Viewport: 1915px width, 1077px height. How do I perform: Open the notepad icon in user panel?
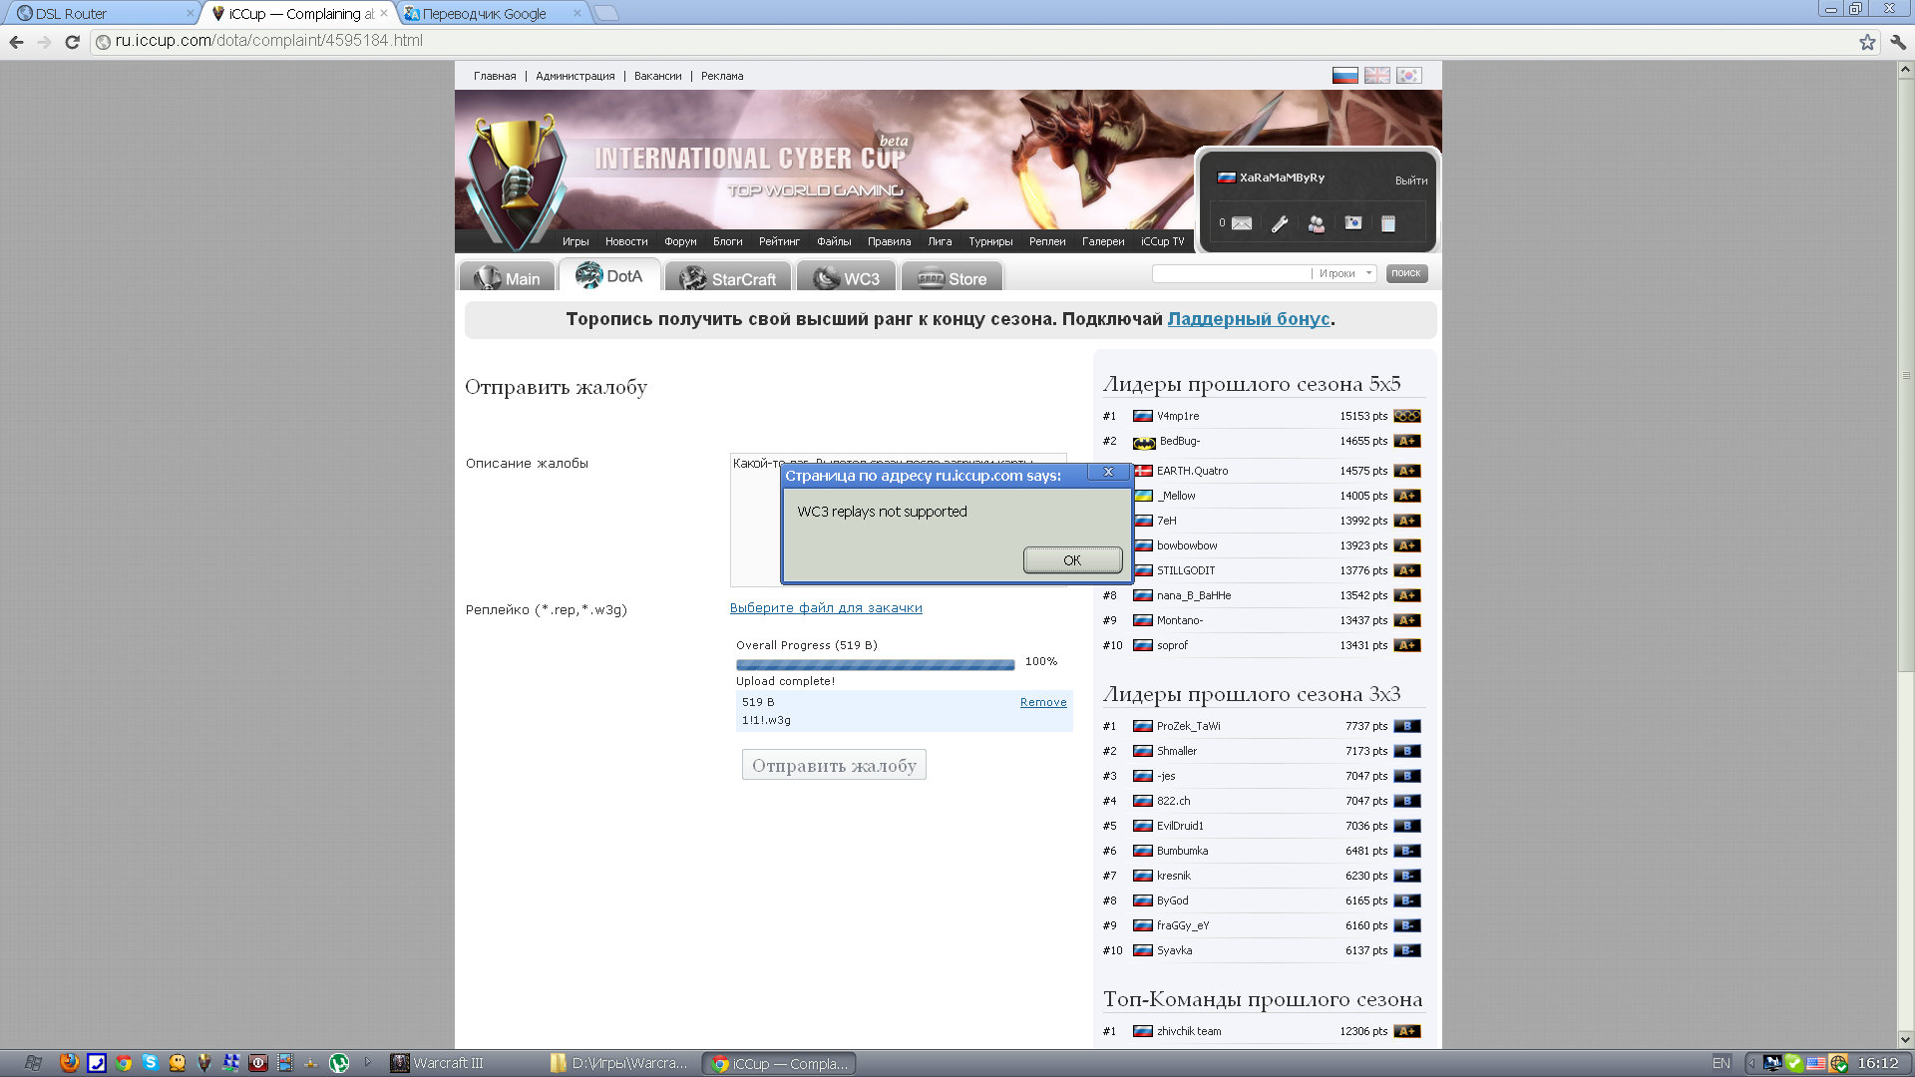pos(1388,223)
